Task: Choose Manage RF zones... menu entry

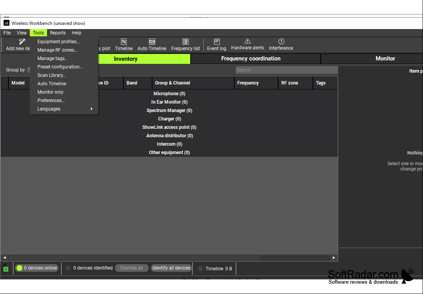Action: [64, 50]
